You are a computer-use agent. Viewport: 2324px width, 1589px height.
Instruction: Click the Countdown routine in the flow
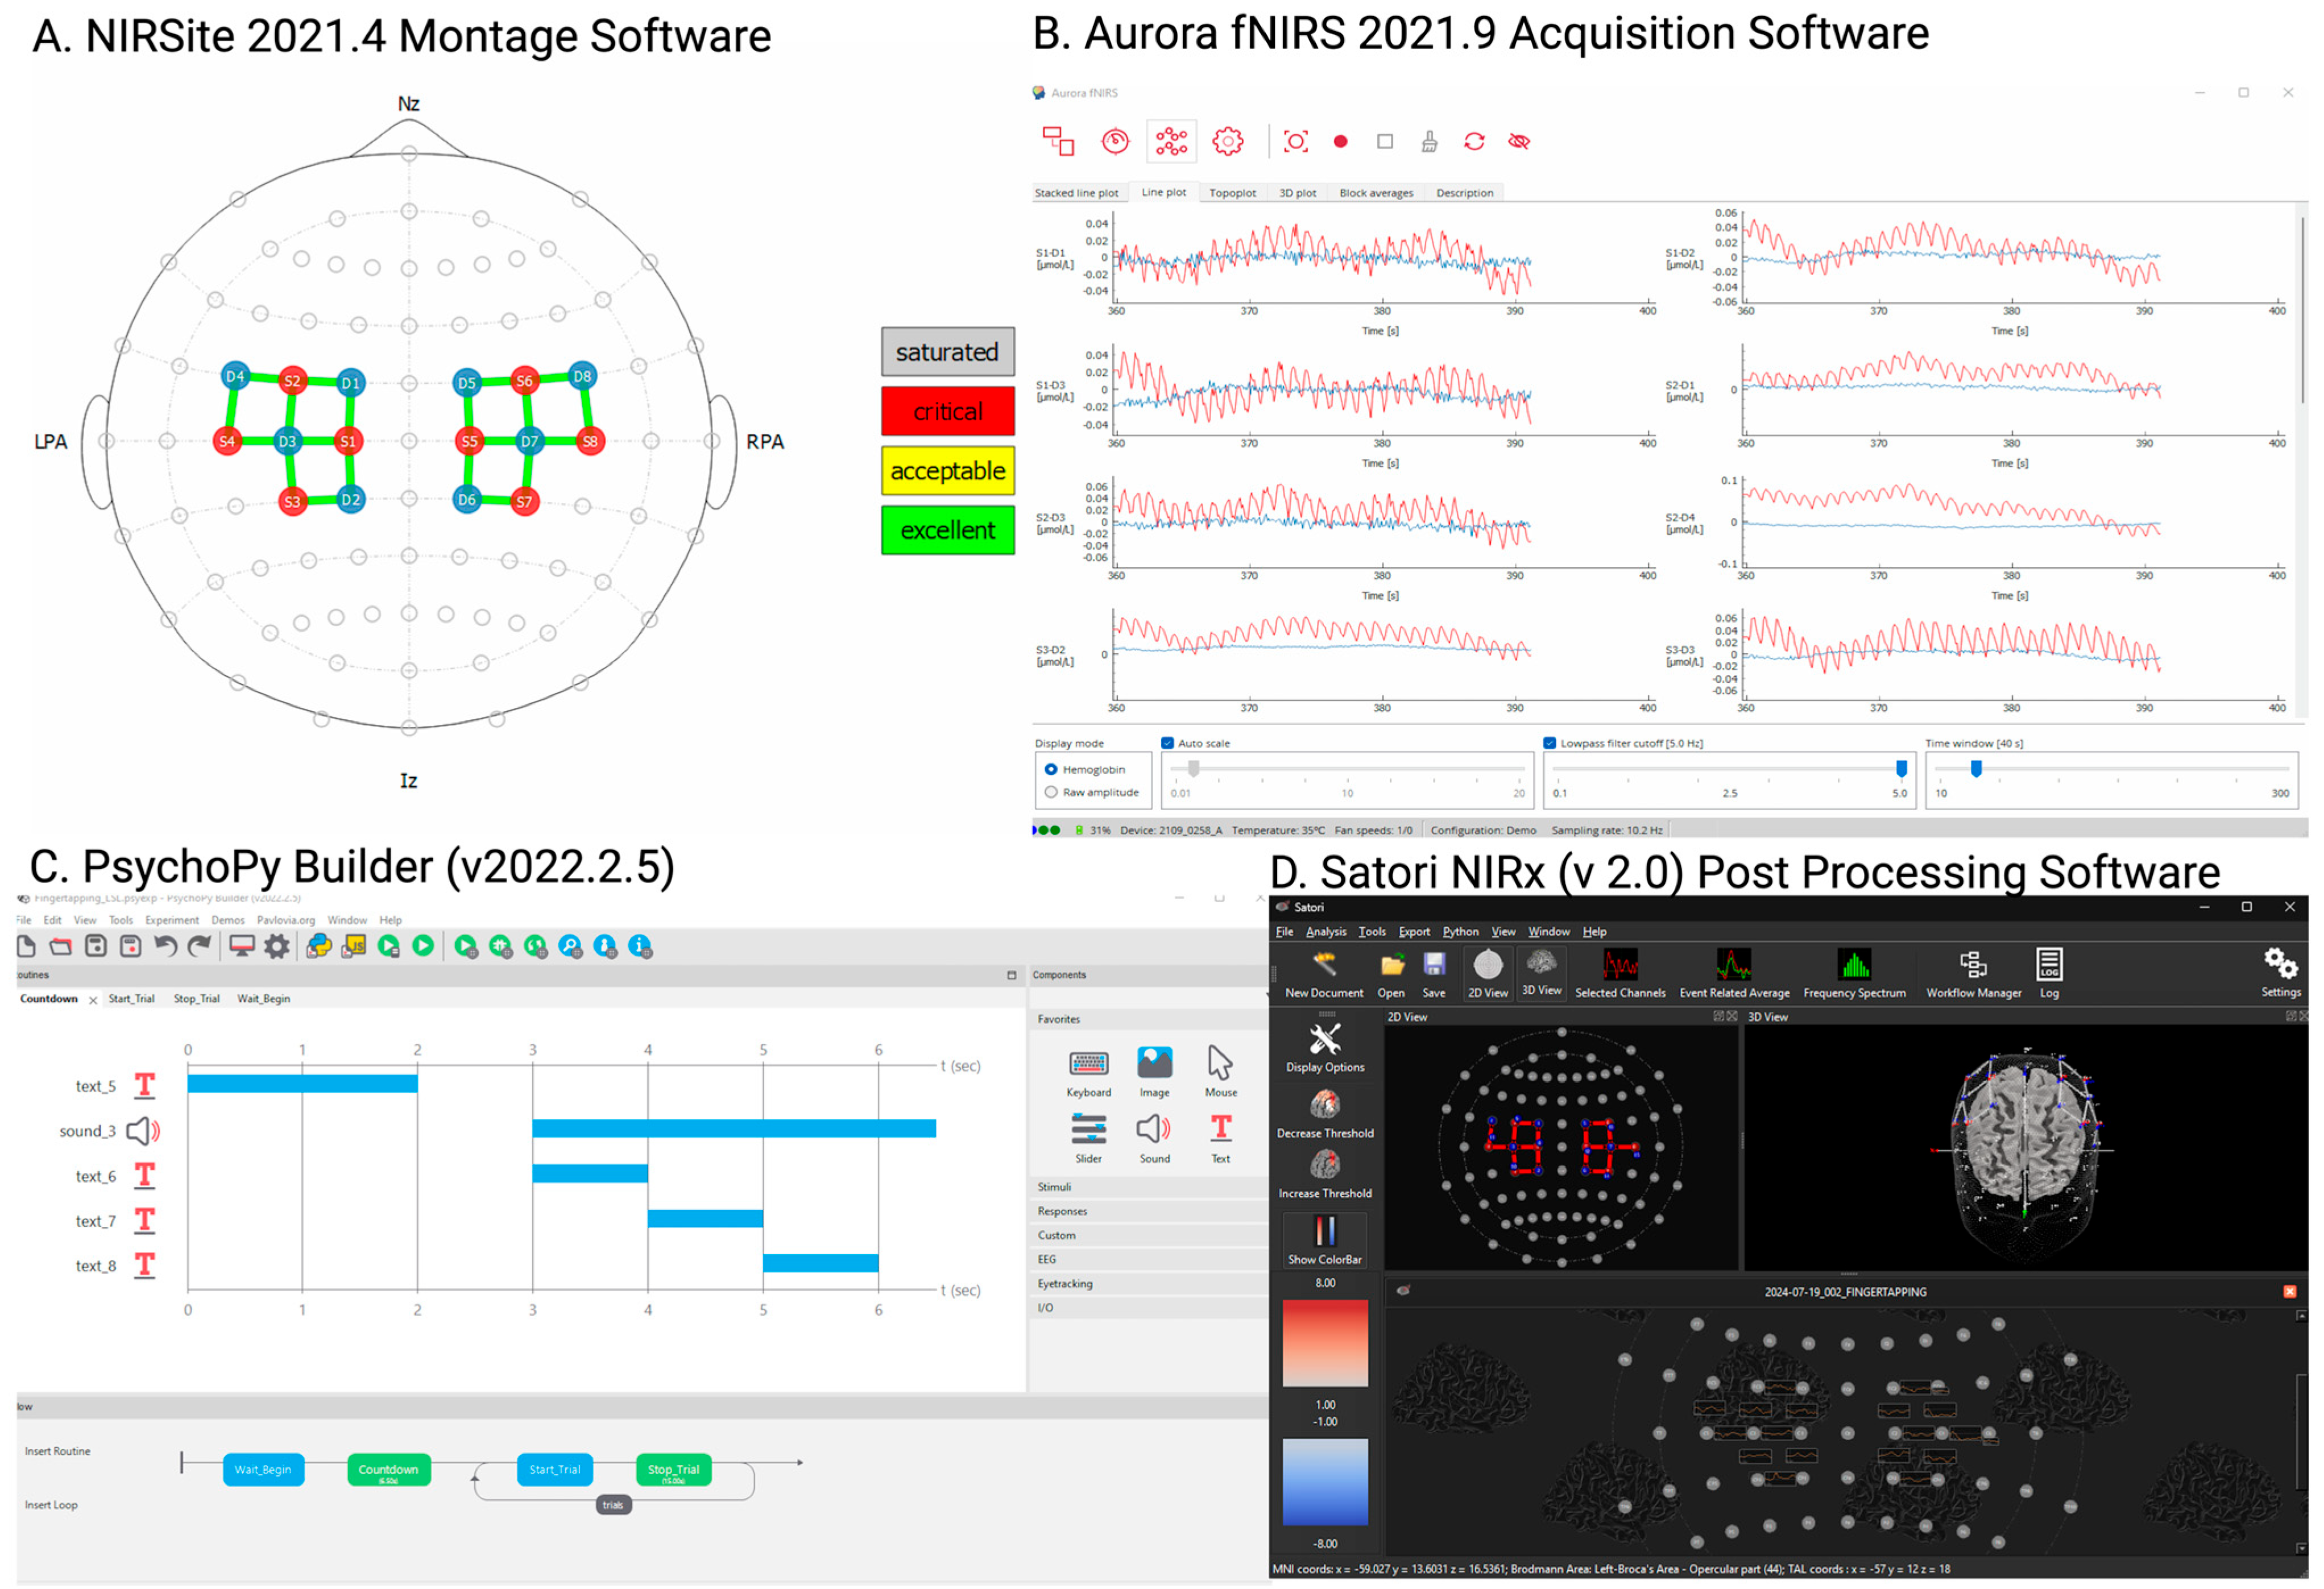[x=388, y=1469]
